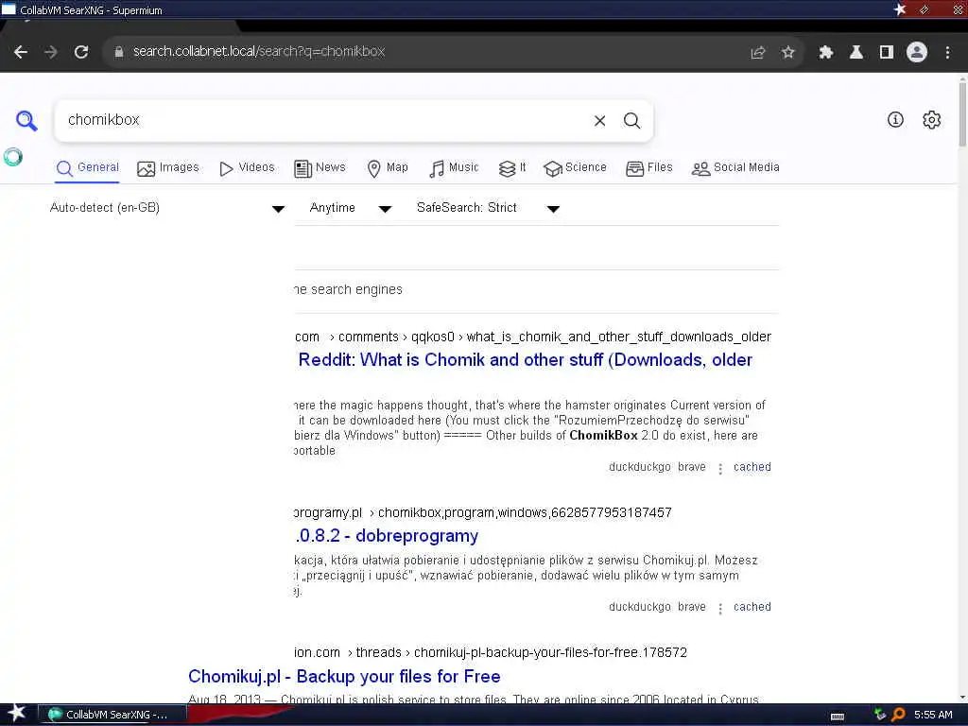This screenshot has height=726, width=968.
Task: Click the teal circular icon below the logo
Action: coord(13,157)
